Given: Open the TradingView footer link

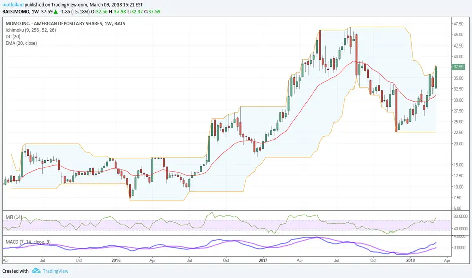Looking at the screenshot, I should pos(55,271).
